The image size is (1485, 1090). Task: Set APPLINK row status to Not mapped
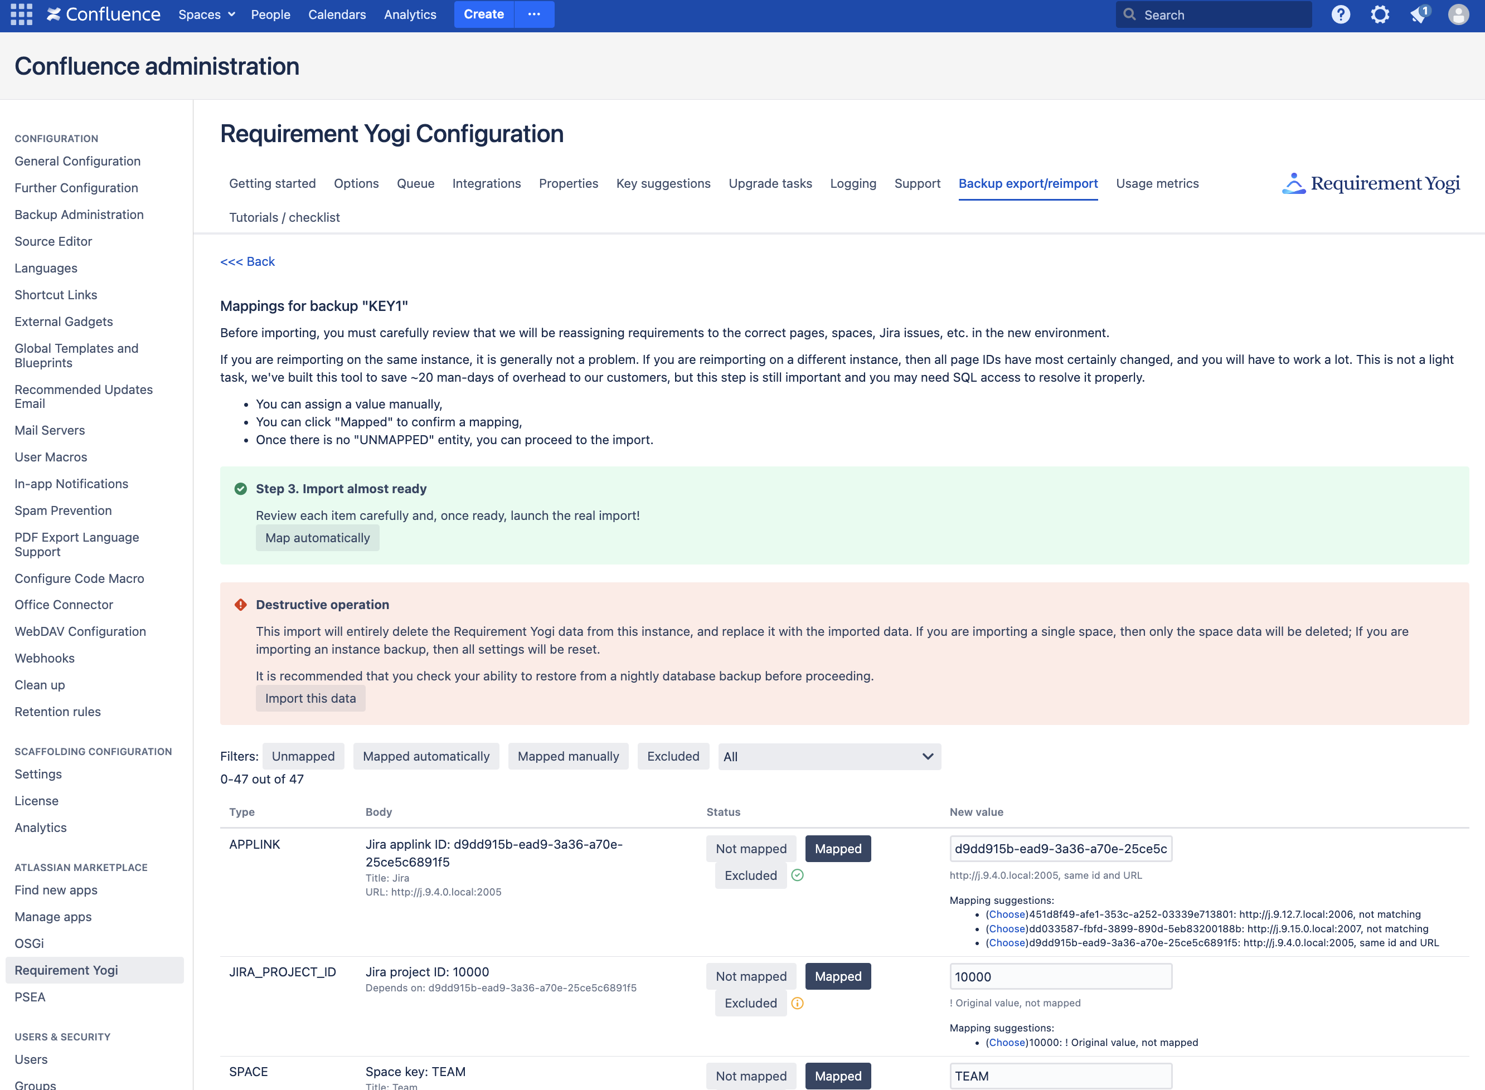751,849
